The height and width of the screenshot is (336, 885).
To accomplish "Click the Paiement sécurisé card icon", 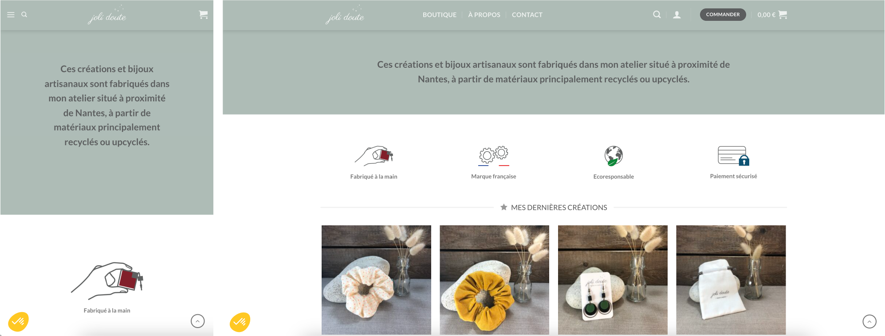I will click(733, 155).
